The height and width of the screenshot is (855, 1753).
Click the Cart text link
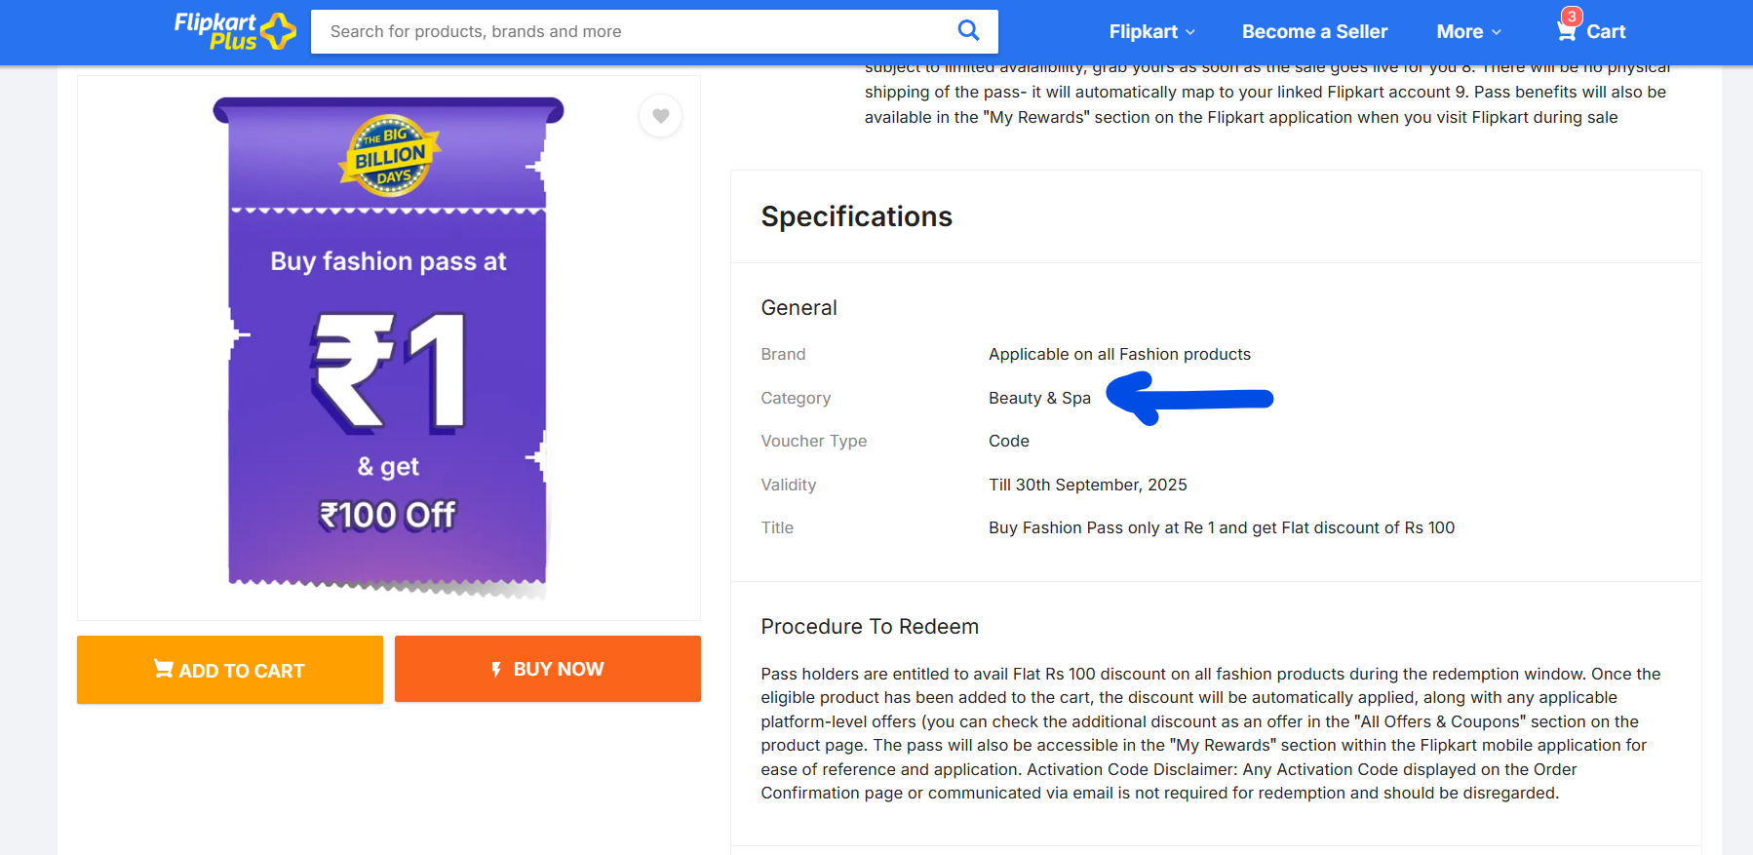[x=1606, y=32]
